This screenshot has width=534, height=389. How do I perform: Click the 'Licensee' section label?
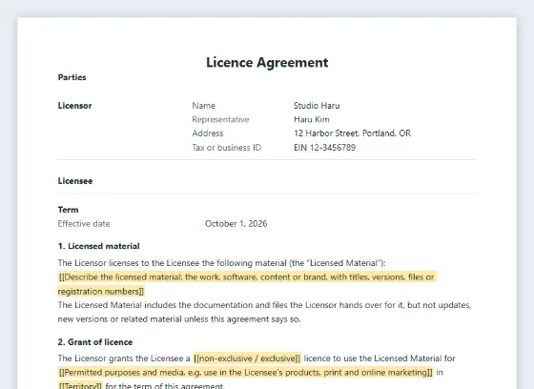(x=75, y=181)
